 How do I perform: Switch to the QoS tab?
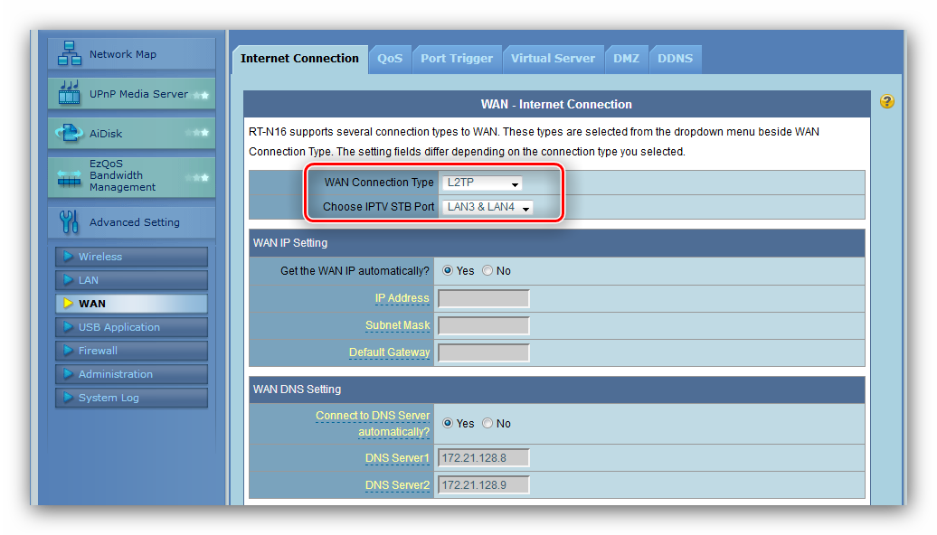[390, 59]
